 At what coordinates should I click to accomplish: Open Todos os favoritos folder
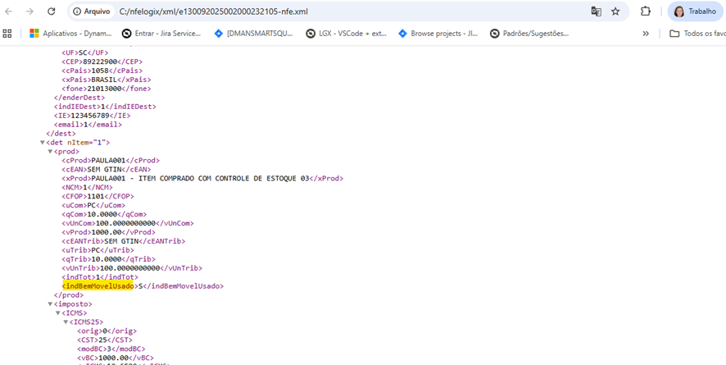point(697,34)
